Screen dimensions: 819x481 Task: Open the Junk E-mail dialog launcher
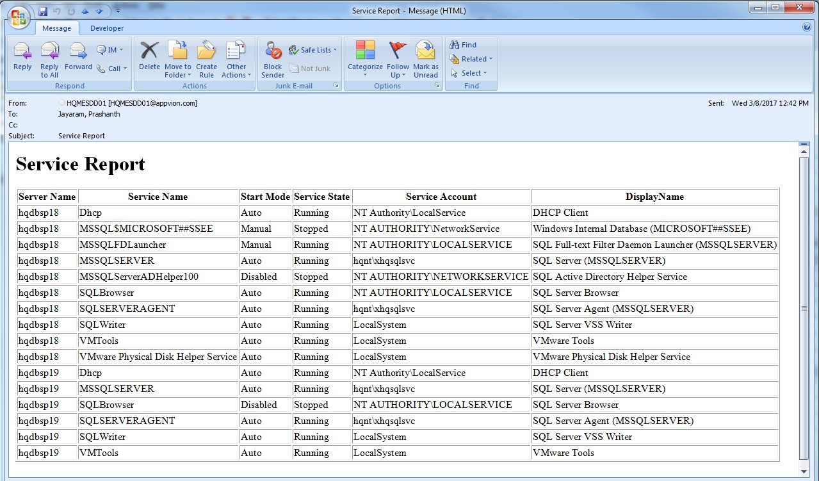coord(336,85)
